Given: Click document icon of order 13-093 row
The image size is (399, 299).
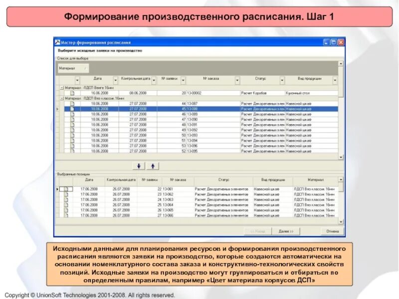Looking at the screenshot, I should coord(72,135).
